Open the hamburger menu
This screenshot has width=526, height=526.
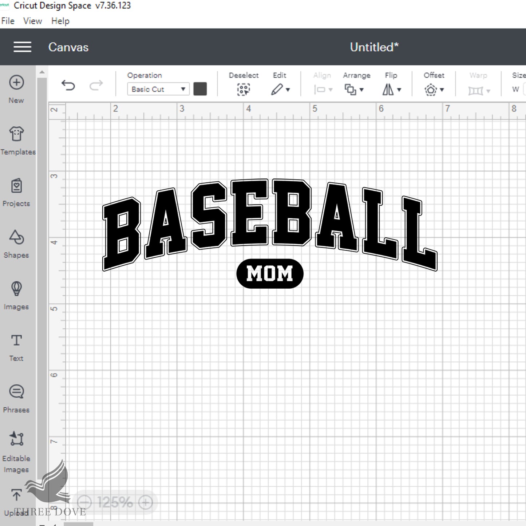point(22,47)
